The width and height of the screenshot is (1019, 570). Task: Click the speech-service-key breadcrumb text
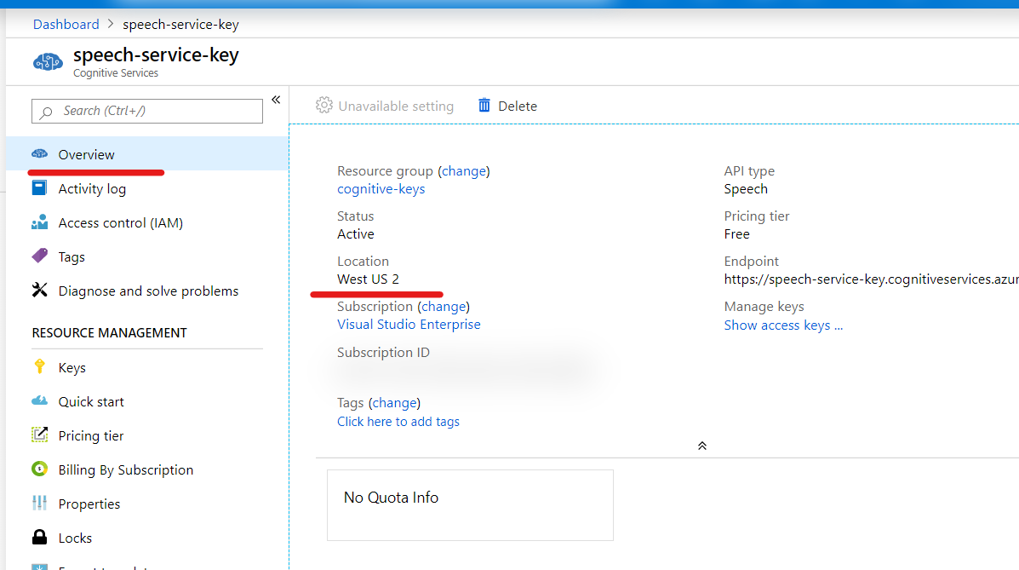[x=180, y=25]
